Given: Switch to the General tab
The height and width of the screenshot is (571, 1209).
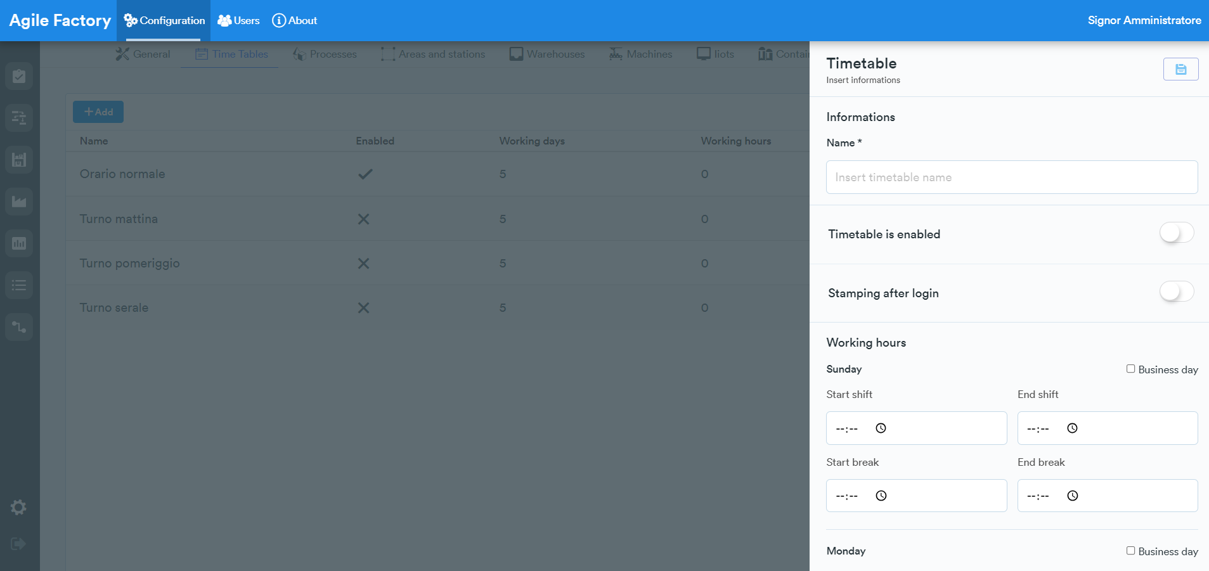Looking at the screenshot, I should click(143, 55).
